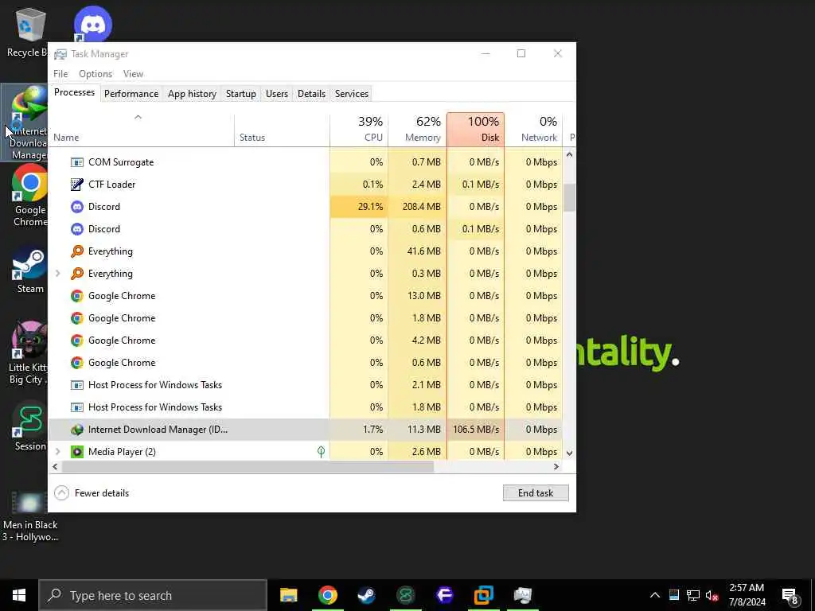Viewport: 815px width, 611px height.
Task: Click the eco leaf status icon on Media Player
Action: coord(322,452)
